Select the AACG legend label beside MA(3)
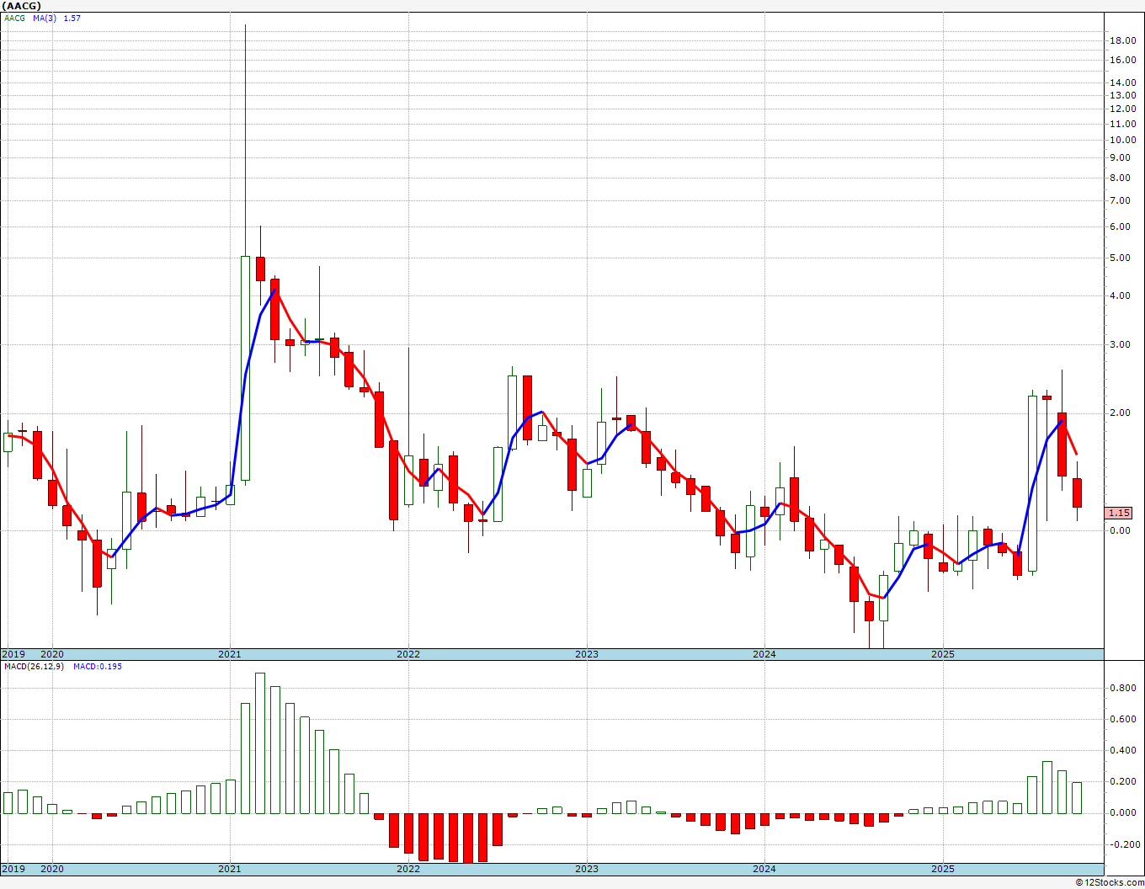Screen dimensions: 1145x889 pyautogui.click(x=14, y=18)
